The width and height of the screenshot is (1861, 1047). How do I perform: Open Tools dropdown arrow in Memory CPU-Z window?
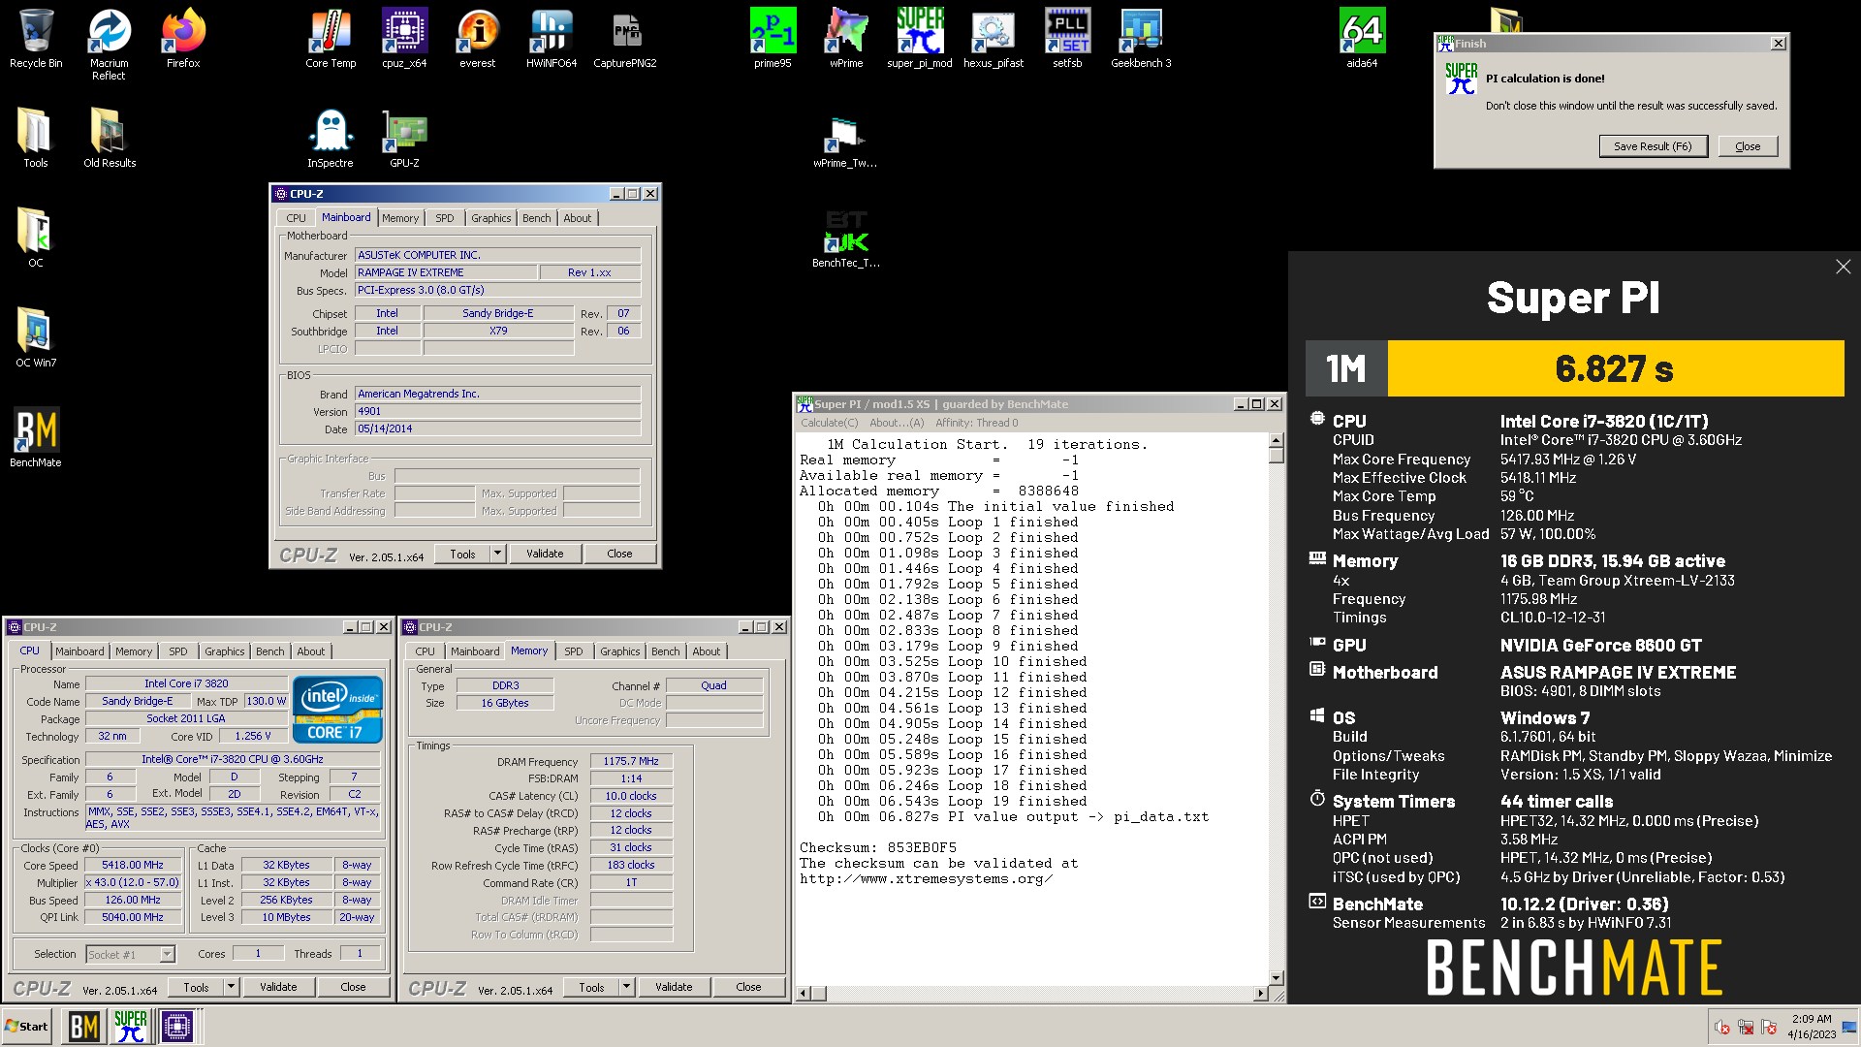(x=626, y=987)
